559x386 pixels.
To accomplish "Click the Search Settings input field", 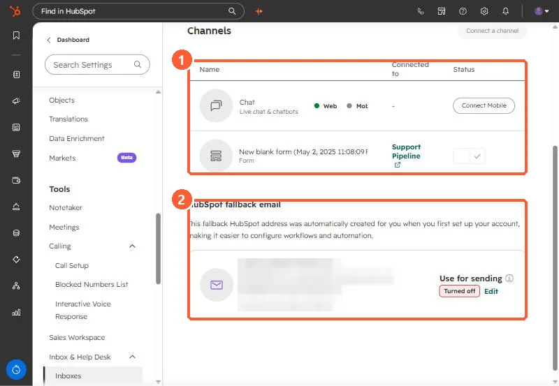I will tap(97, 64).
